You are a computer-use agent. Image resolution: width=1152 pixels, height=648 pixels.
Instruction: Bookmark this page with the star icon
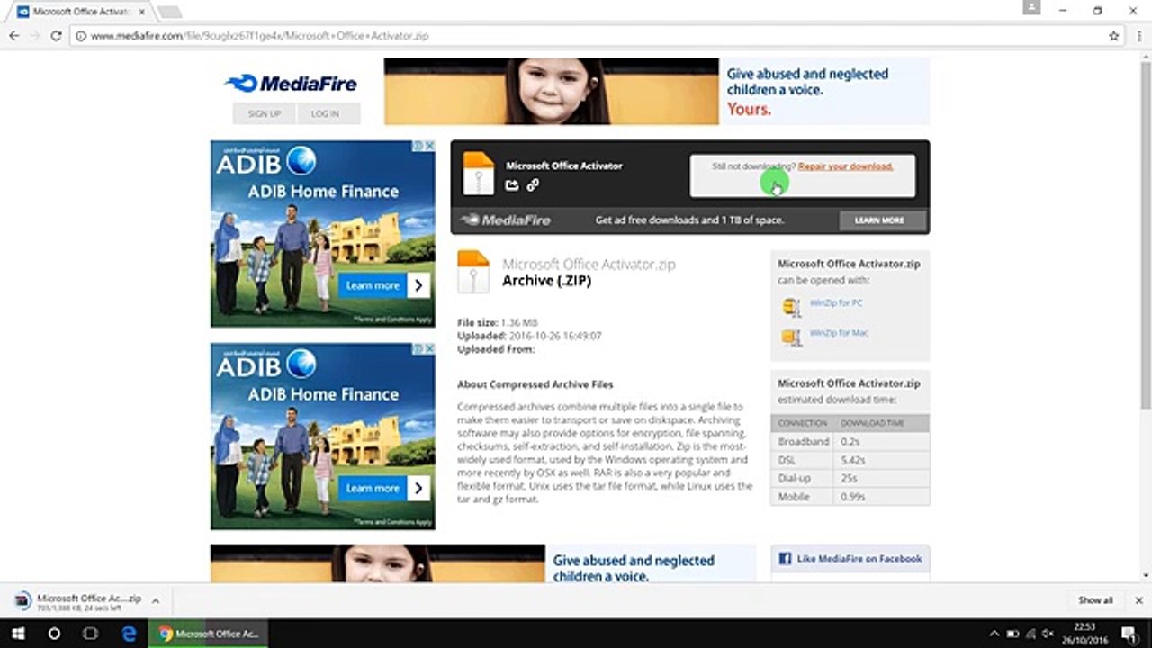pos(1114,36)
